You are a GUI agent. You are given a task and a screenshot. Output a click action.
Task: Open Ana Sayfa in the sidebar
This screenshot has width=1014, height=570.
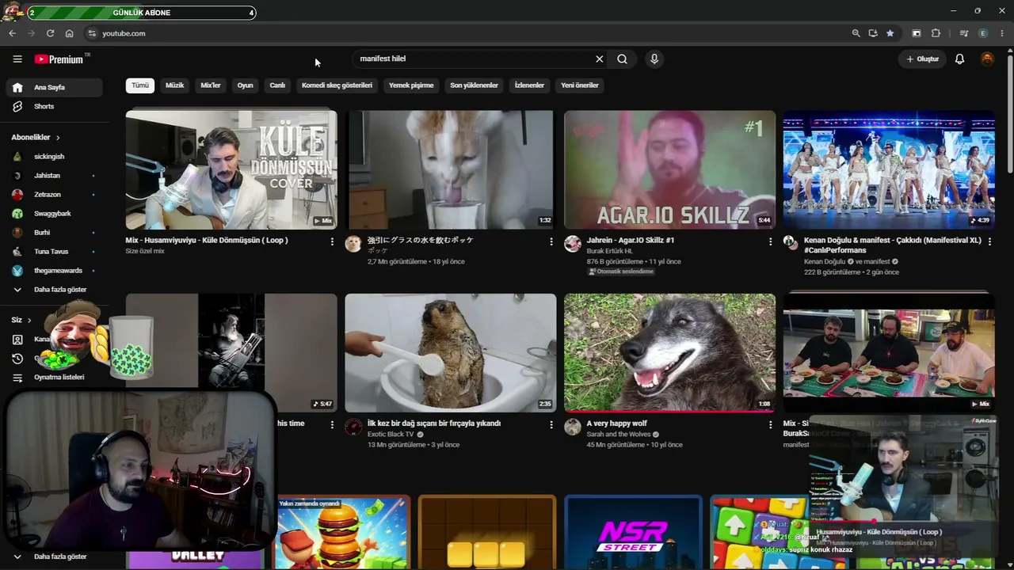[54, 87]
